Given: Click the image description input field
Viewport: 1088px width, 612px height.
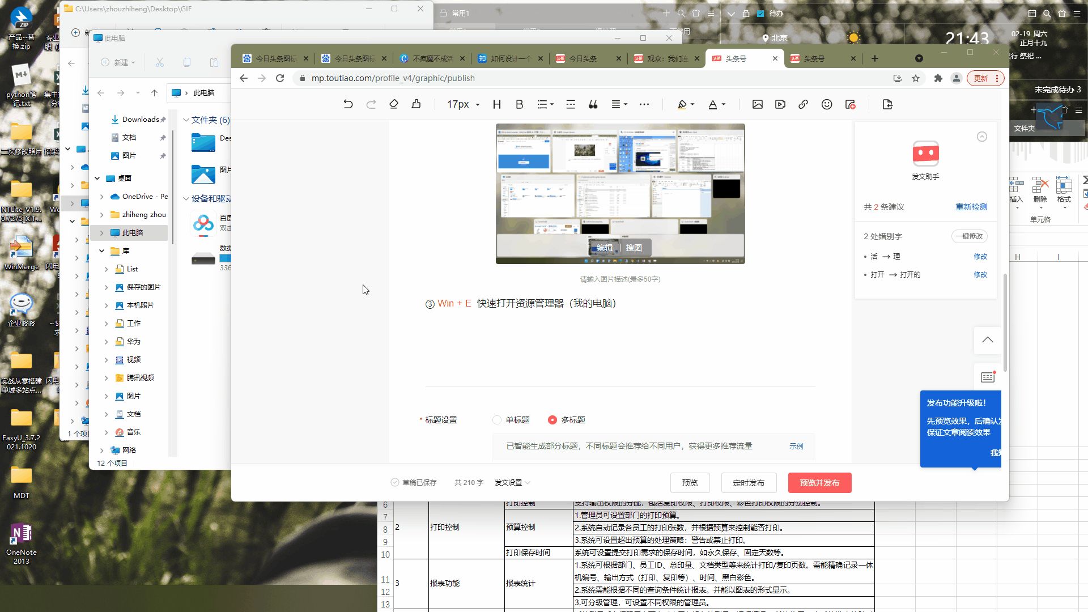Looking at the screenshot, I should click(620, 279).
